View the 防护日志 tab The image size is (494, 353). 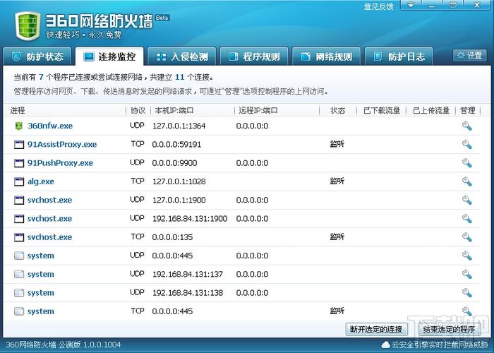[x=399, y=56]
